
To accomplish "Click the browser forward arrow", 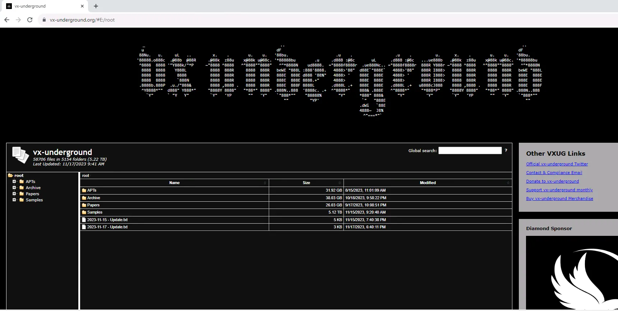I will pyautogui.click(x=18, y=20).
